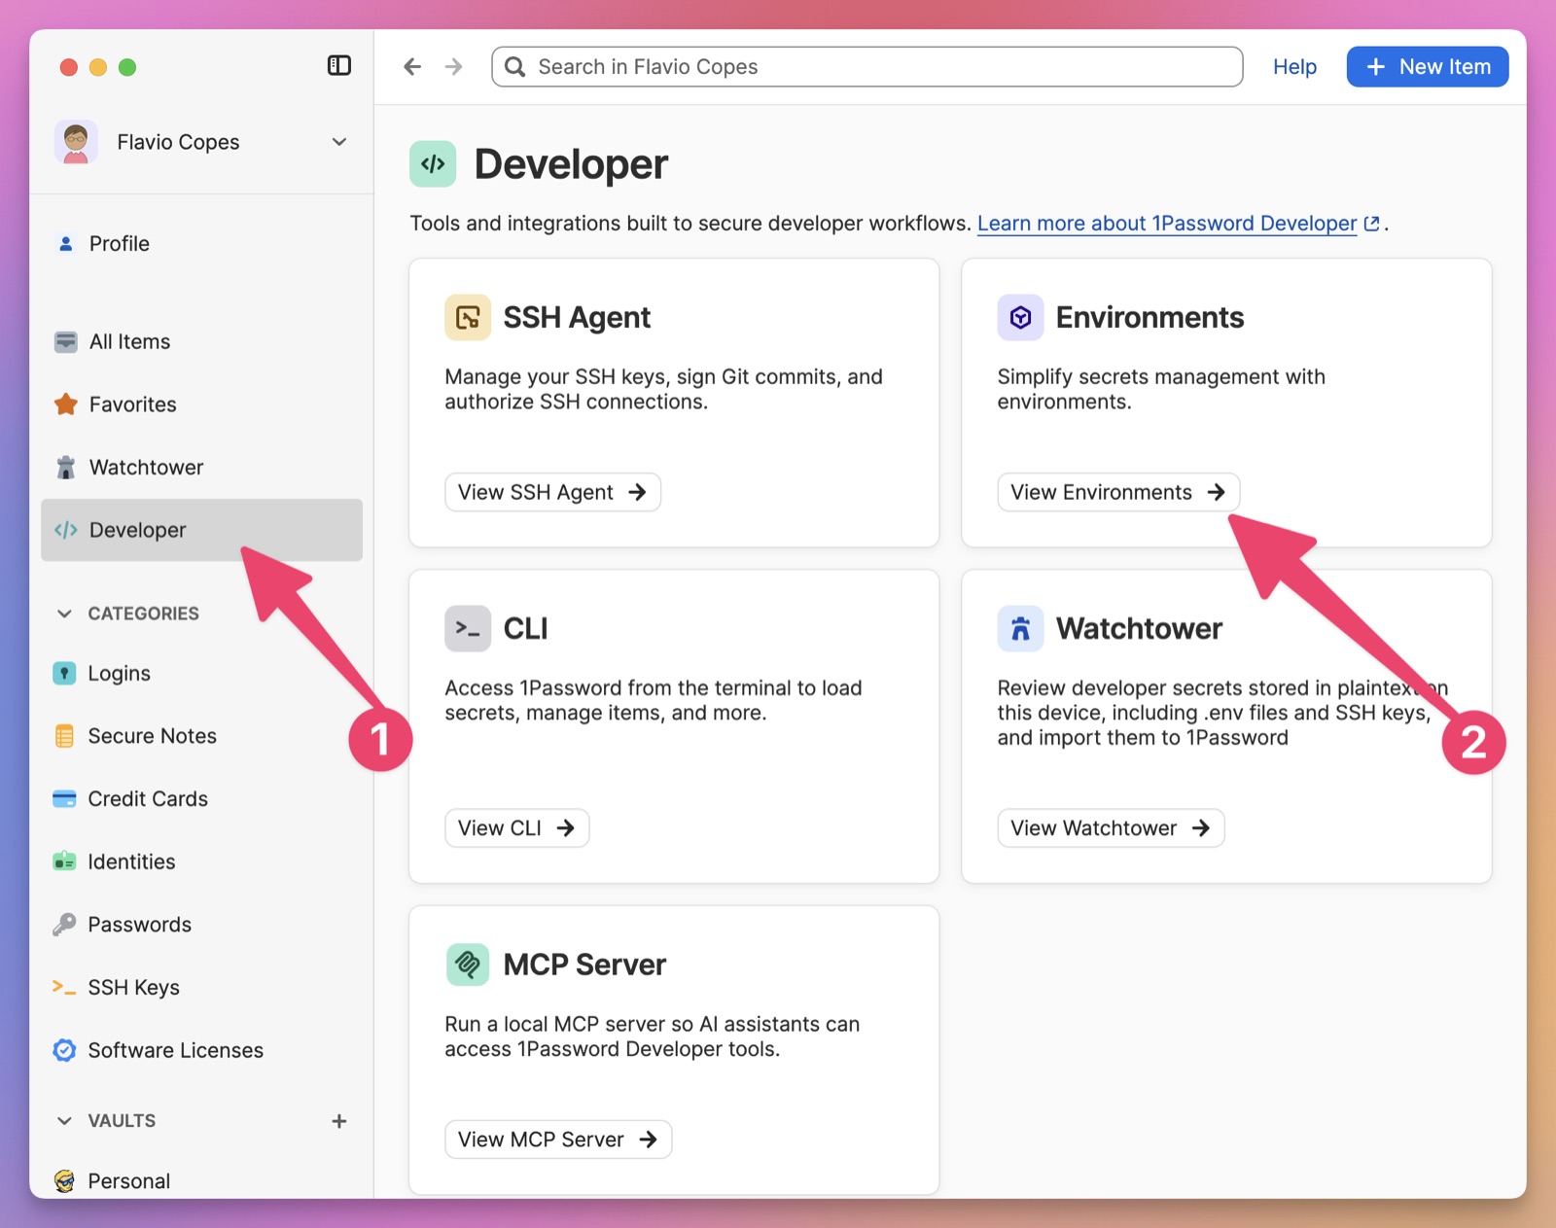This screenshot has width=1556, height=1228.
Task: Click the Identities icon
Action: (64, 861)
